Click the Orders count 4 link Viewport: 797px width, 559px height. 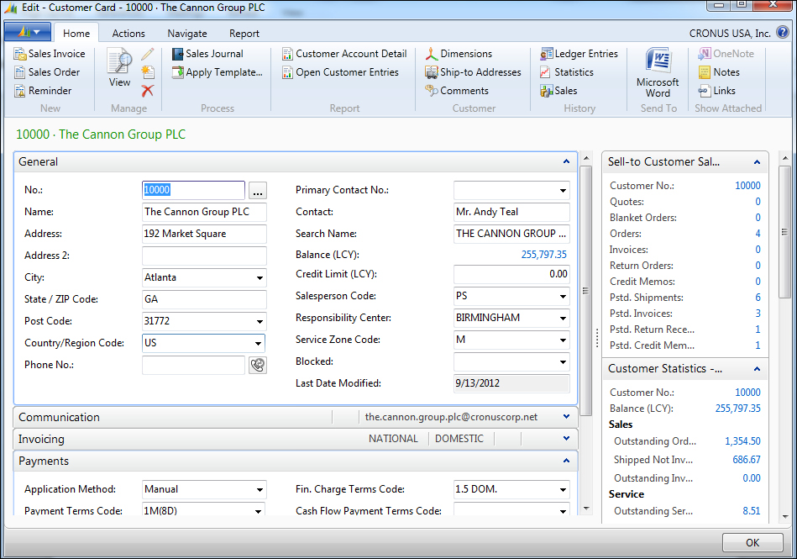pos(758,234)
